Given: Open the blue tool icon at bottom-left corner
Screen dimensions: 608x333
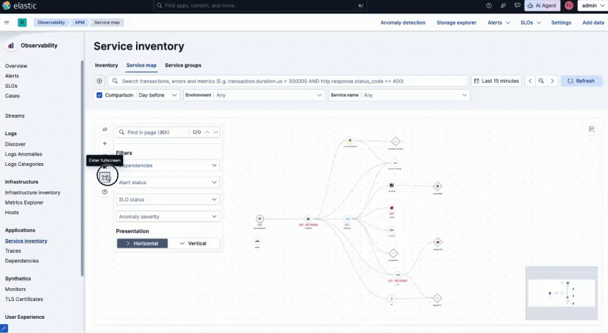Looking at the screenshot, I should click(4, 328).
